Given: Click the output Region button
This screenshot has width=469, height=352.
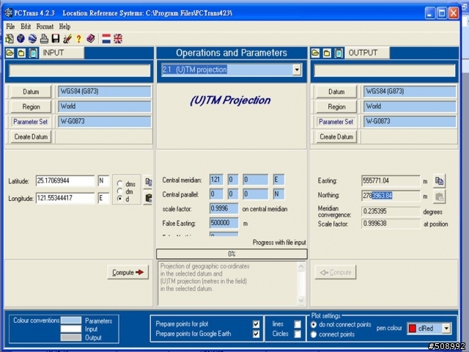Looking at the screenshot, I should 336,106.
